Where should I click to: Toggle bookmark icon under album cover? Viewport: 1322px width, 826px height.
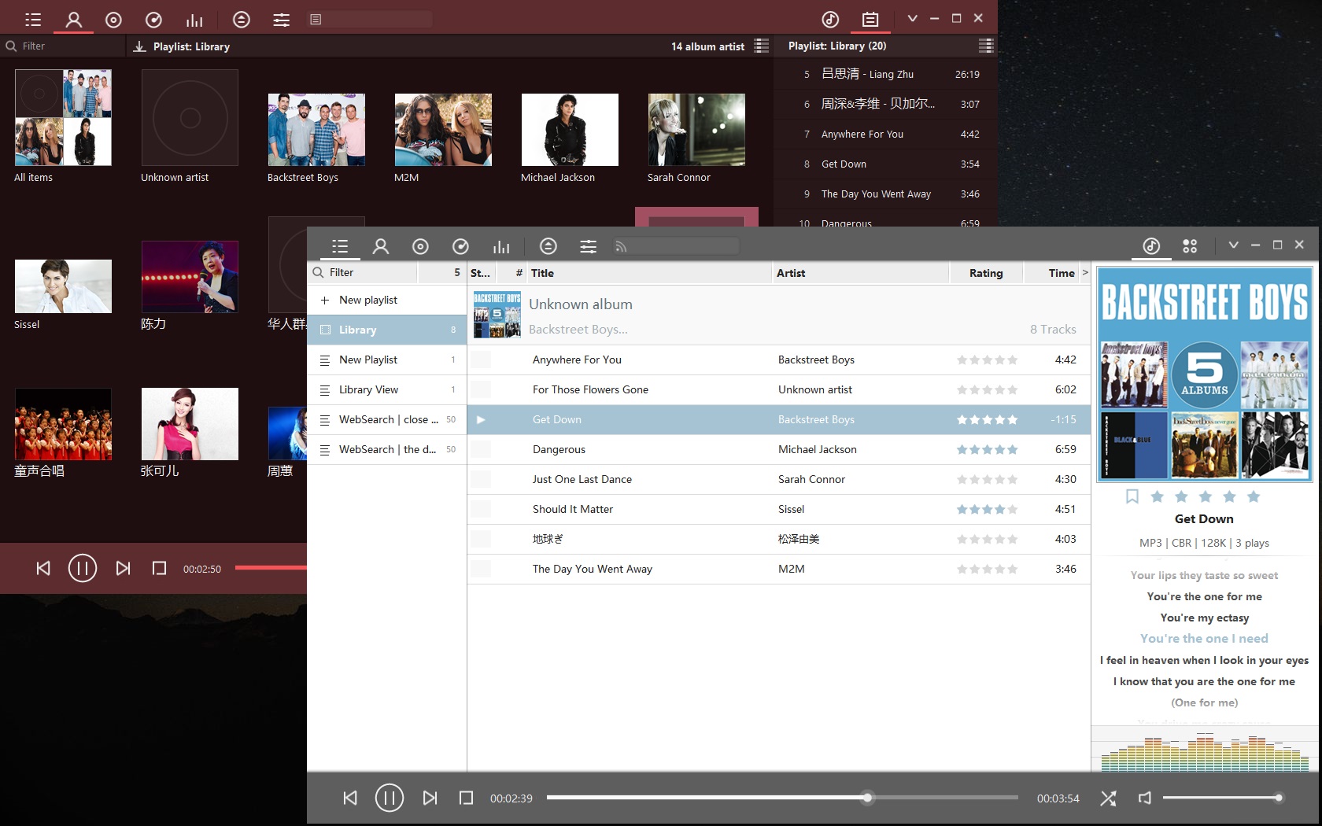(1132, 496)
